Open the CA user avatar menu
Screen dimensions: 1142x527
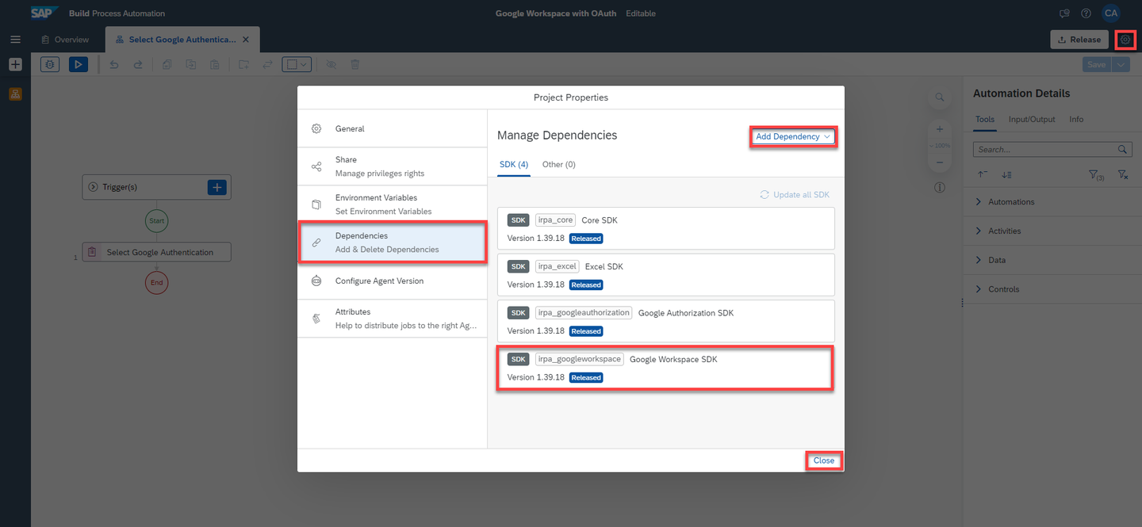pos(1111,13)
